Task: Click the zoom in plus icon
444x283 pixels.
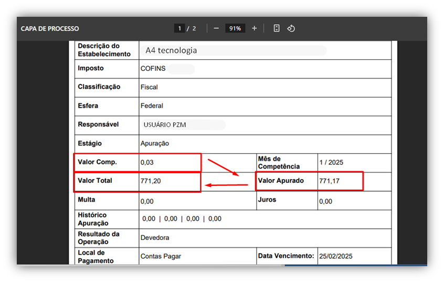Action: (x=255, y=28)
